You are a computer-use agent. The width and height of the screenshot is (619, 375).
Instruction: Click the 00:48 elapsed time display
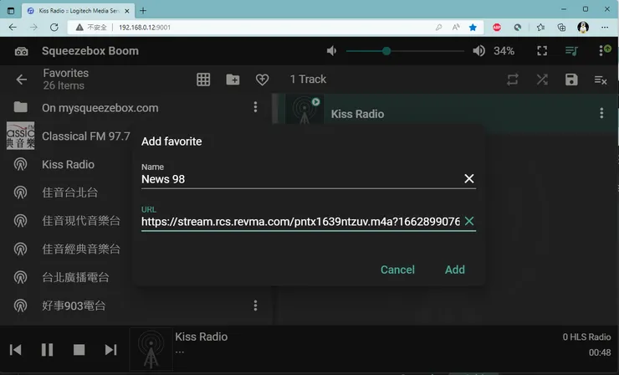(x=600, y=352)
